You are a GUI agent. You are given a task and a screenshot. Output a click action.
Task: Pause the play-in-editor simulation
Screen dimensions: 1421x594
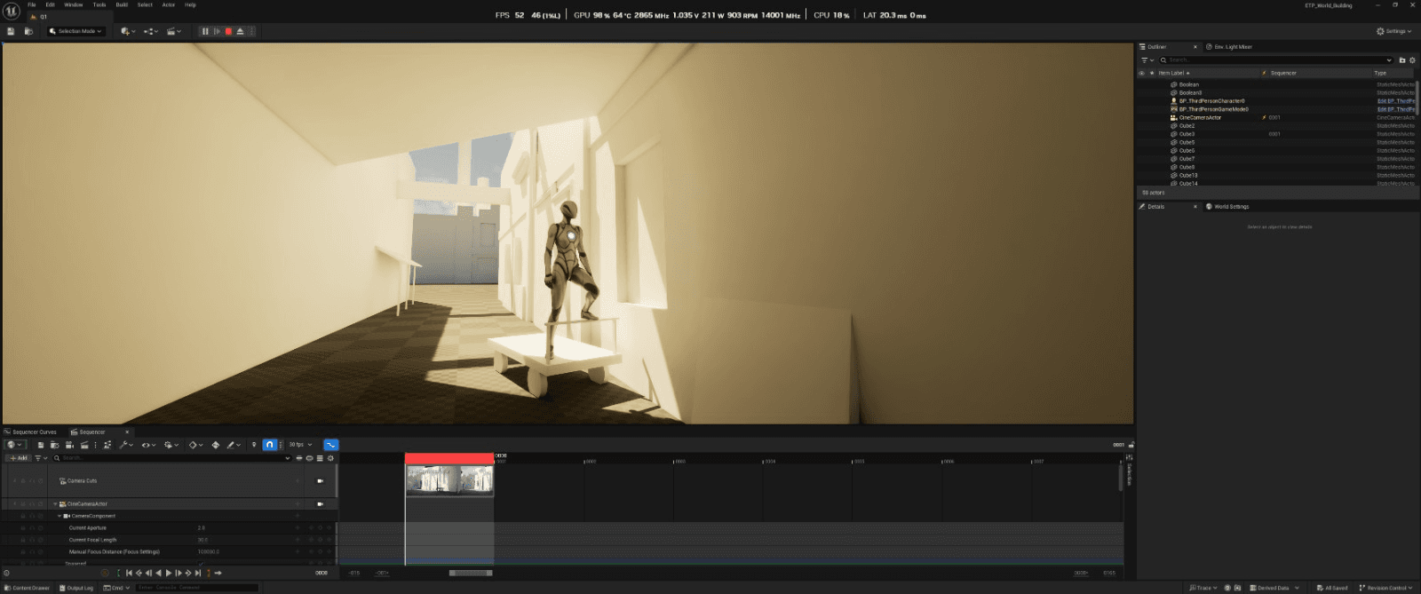tap(205, 31)
